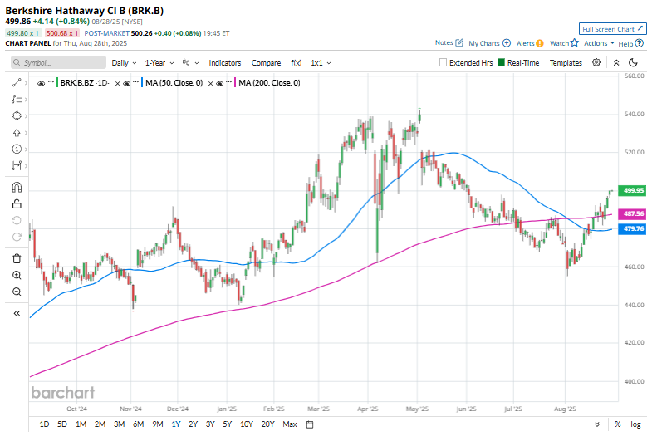The height and width of the screenshot is (441, 652).
Task: Hide the MA 200 indicator eye icon
Action: point(220,83)
